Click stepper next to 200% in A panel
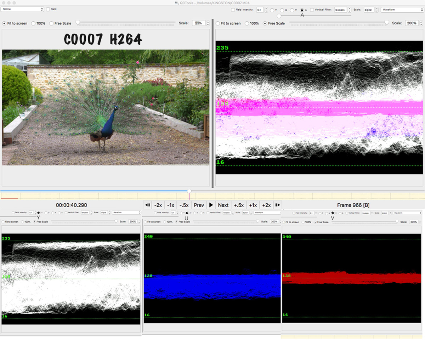The image size is (425, 340). click(x=421, y=23)
